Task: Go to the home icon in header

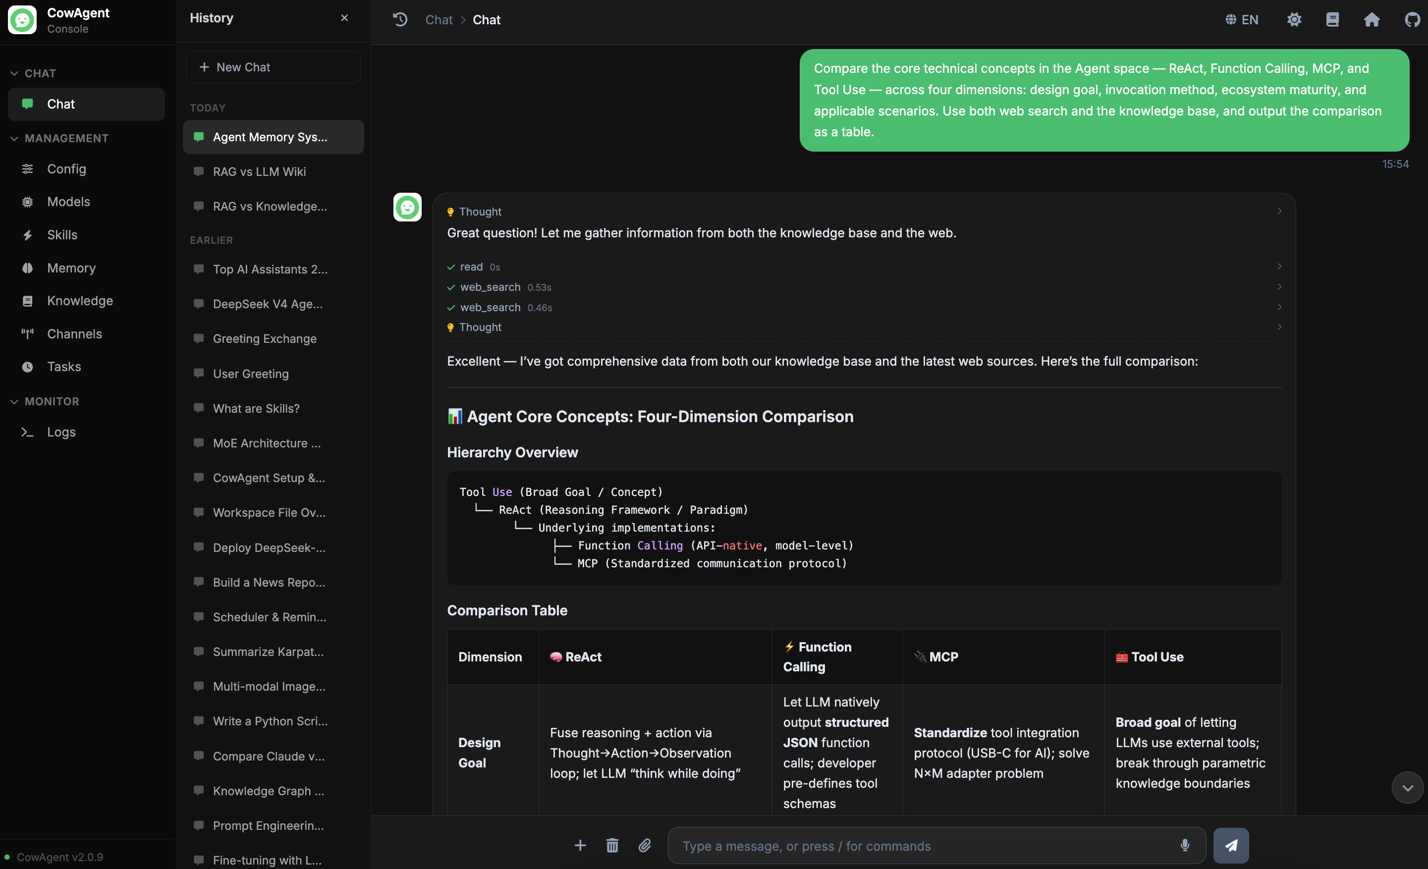Action: pos(1371,20)
